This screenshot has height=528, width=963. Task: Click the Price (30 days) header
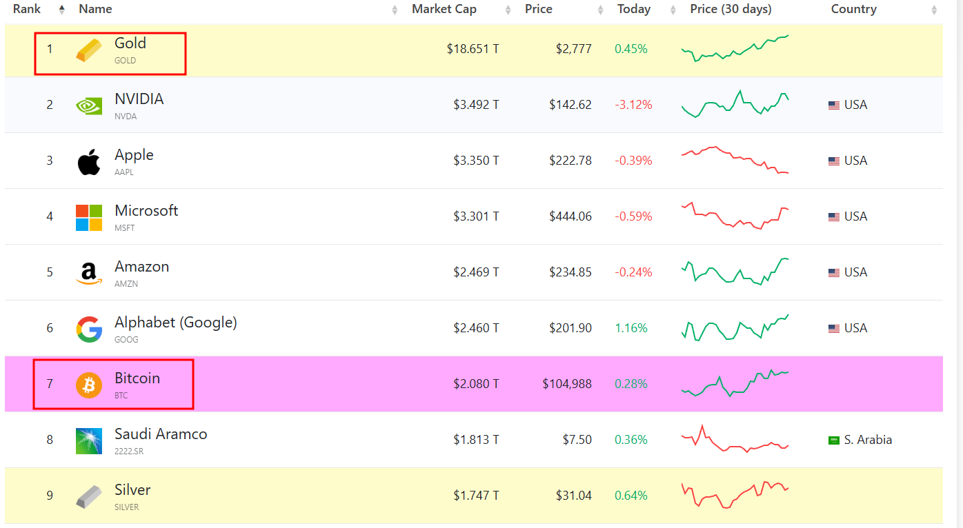click(731, 9)
